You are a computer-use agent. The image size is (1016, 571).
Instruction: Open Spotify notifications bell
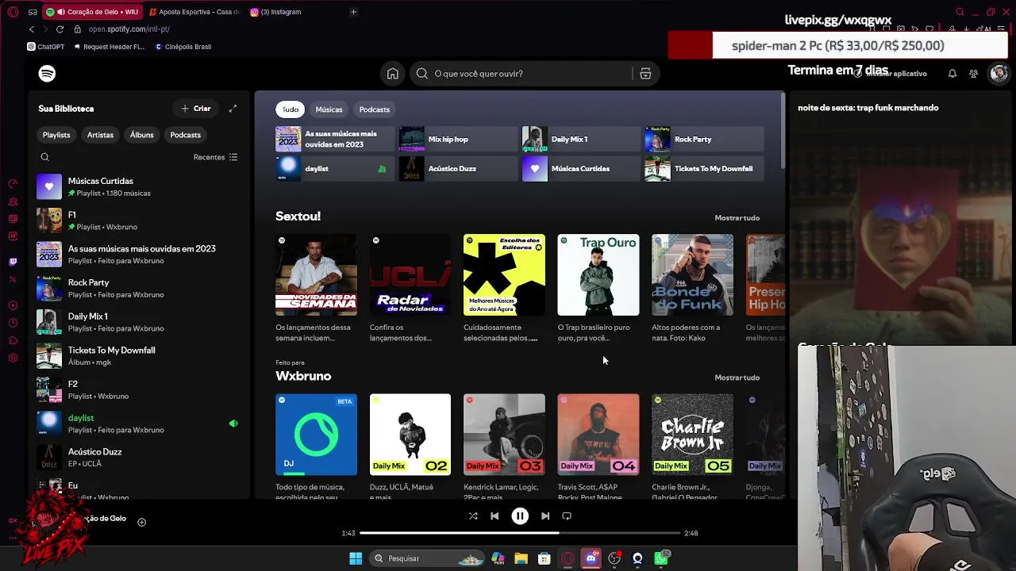[952, 74]
